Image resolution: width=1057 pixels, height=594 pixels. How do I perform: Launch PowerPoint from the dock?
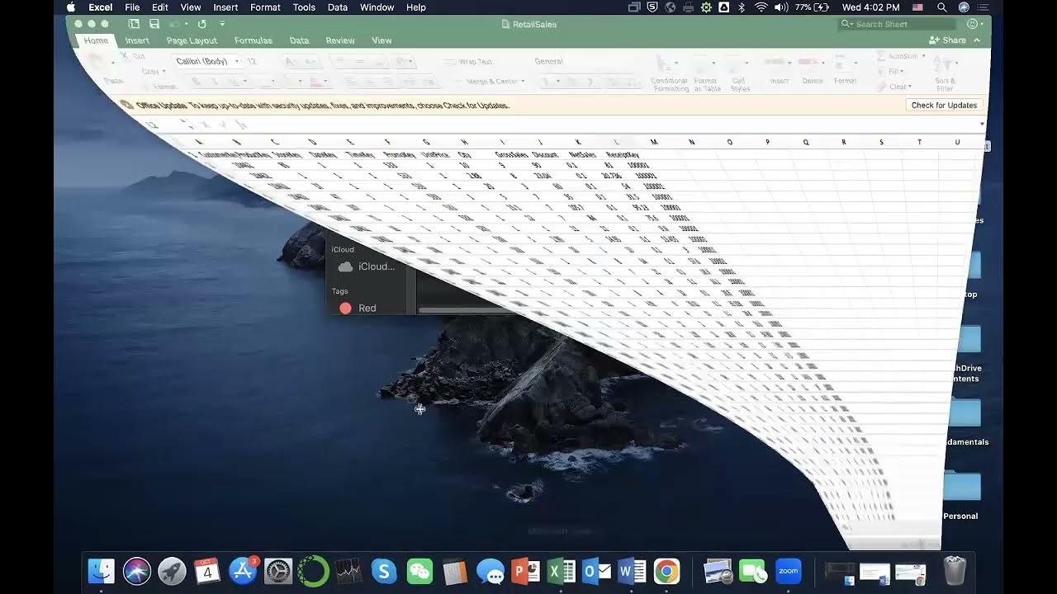coord(525,571)
